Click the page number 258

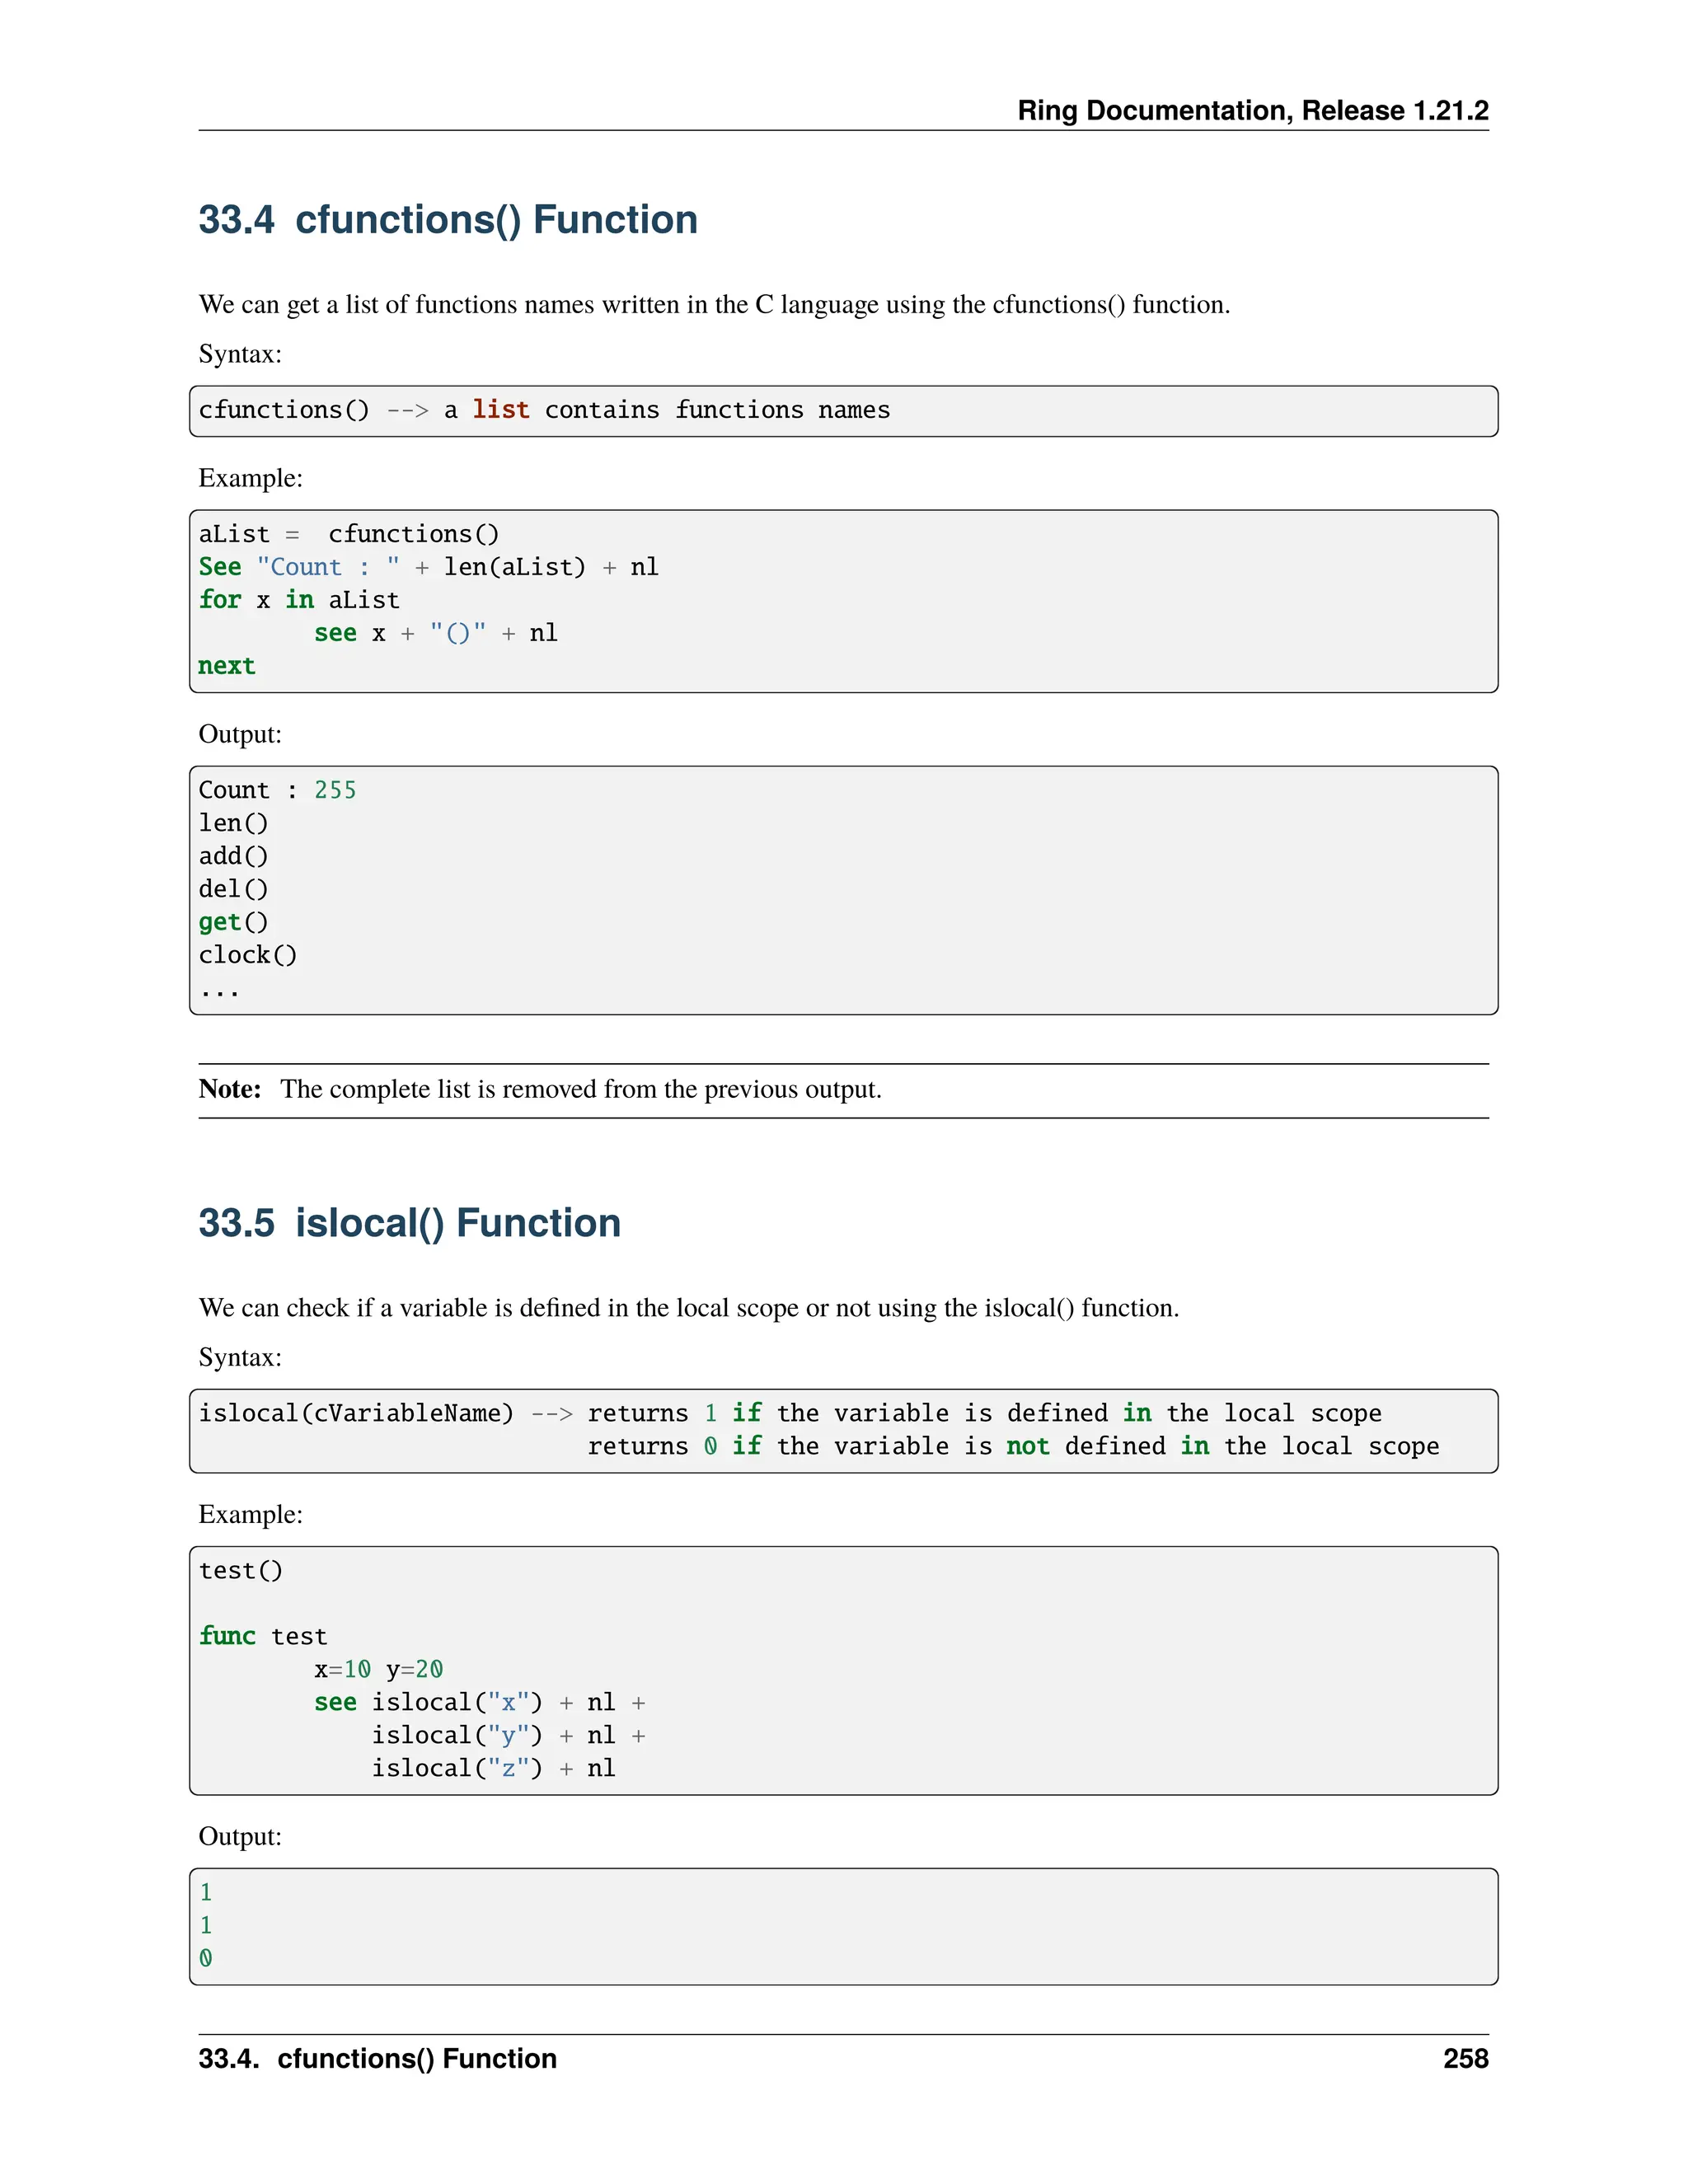[x=1465, y=2058]
